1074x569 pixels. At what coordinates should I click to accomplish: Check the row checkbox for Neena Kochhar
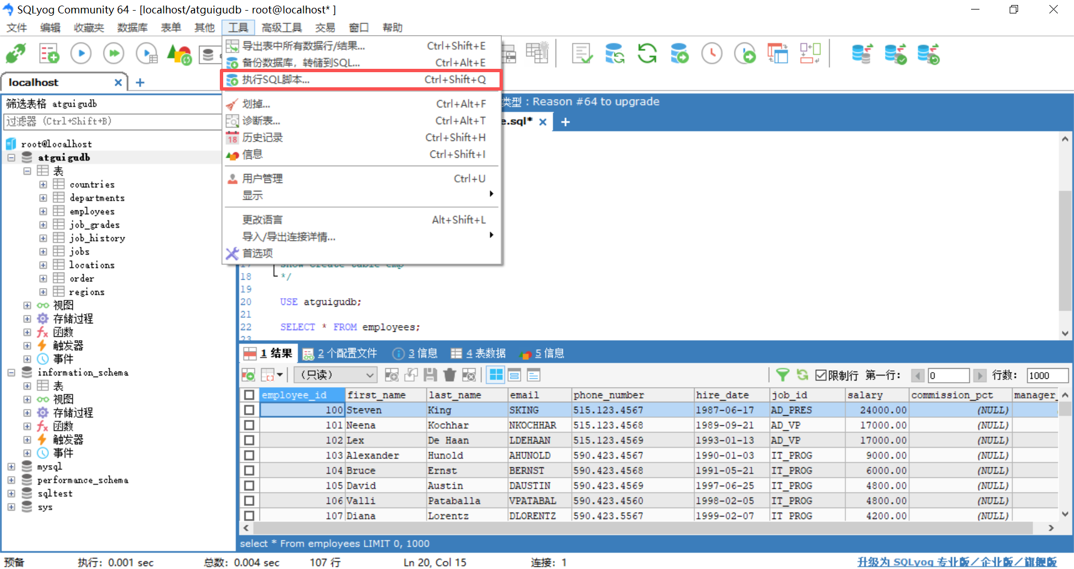pyautogui.click(x=249, y=425)
